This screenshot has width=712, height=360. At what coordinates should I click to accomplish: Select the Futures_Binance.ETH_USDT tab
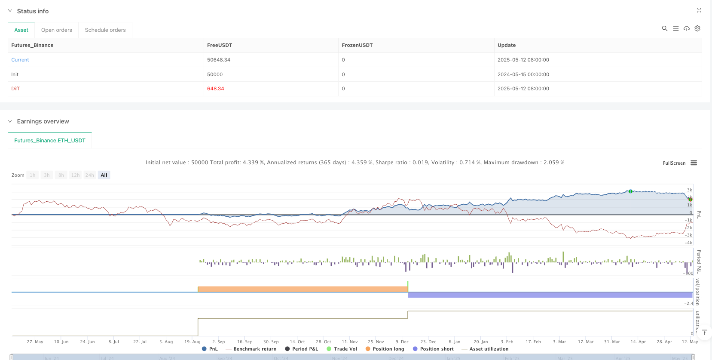(50, 141)
